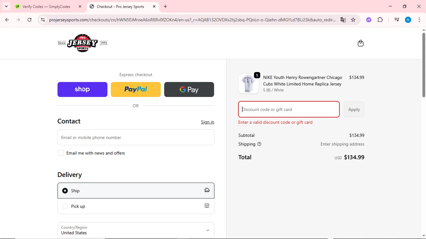Screen dimensions: 426x239
Task: Close the Checkout - Pro Jersey Sports tab
Action: (154, 7)
